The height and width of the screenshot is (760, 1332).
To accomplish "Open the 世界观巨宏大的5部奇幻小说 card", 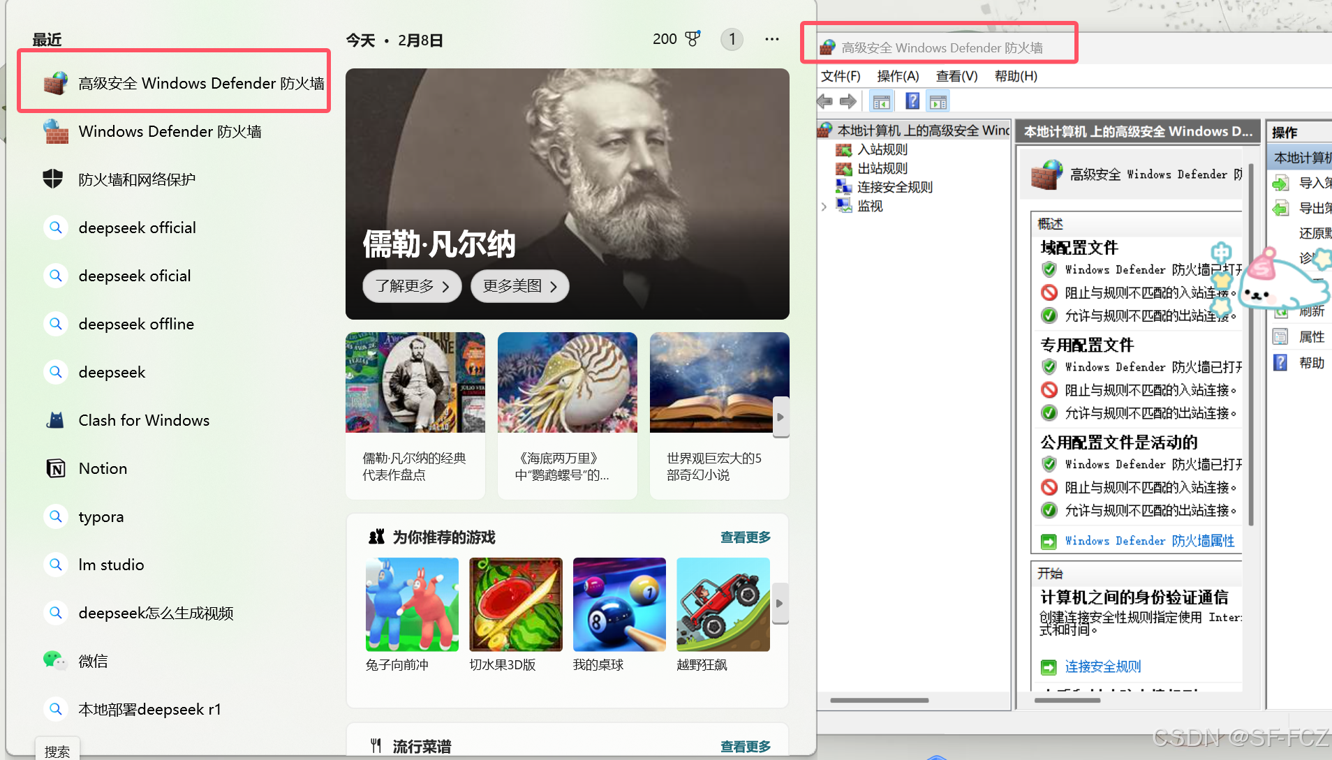I will click(720, 415).
